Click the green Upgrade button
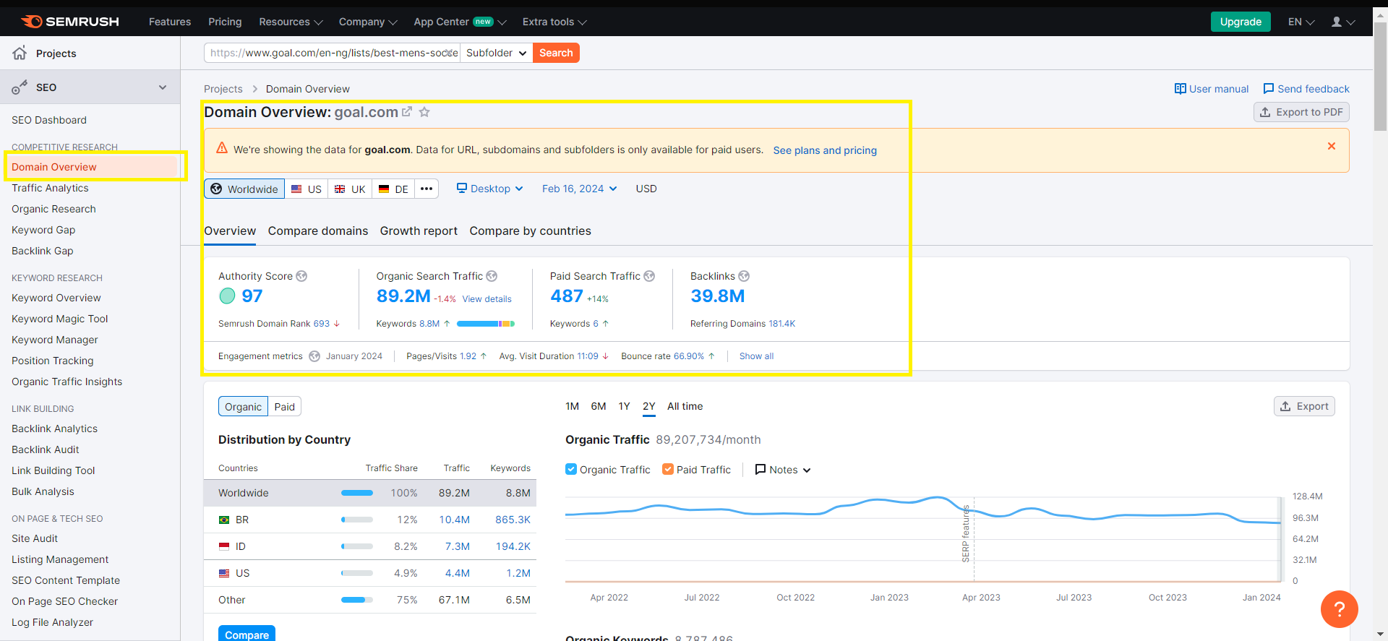The height and width of the screenshot is (641, 1388). click(x=1241, y=22)
